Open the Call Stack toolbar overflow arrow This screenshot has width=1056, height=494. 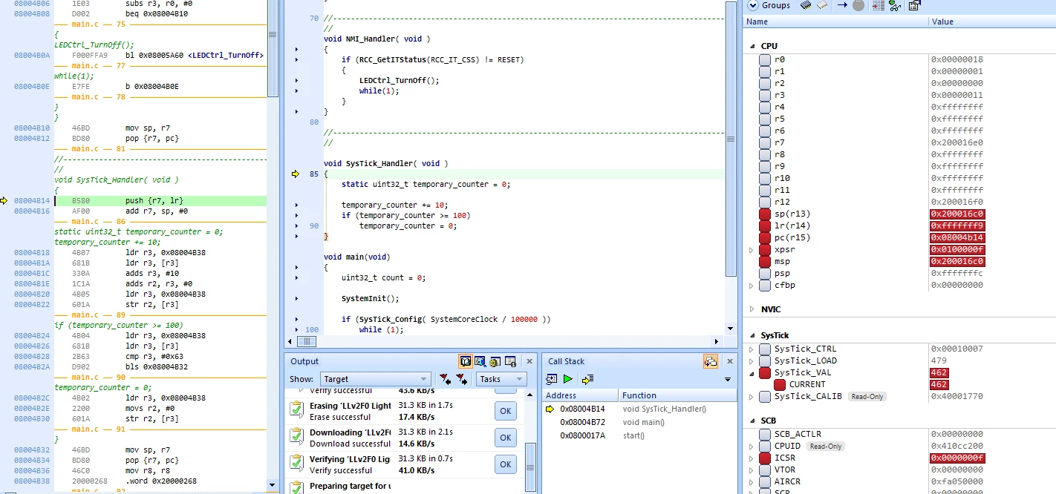coord(728,380)
